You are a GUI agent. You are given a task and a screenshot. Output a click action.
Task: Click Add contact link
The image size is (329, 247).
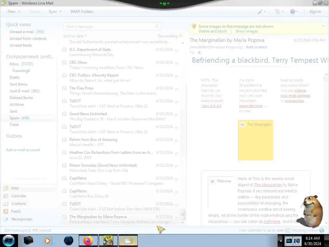[x=256, y=47]
